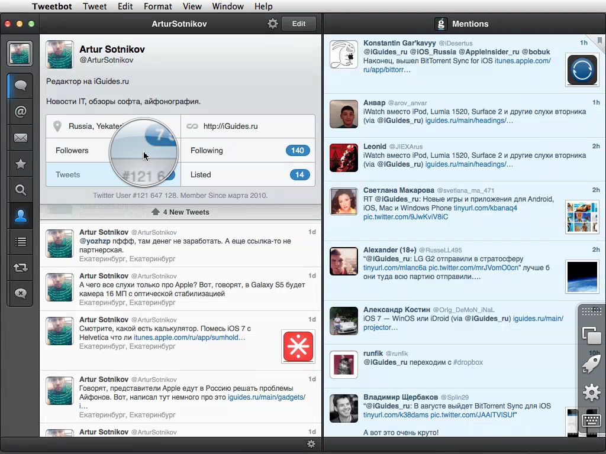The width and height of the screenshot is (606, 454).
Task: Click the bookmark ribbon icon in Mentions column
Action: tap(599, 40)
